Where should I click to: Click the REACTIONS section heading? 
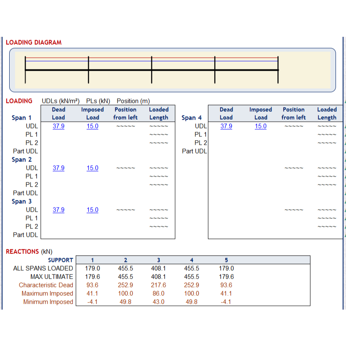coord(22,251)
